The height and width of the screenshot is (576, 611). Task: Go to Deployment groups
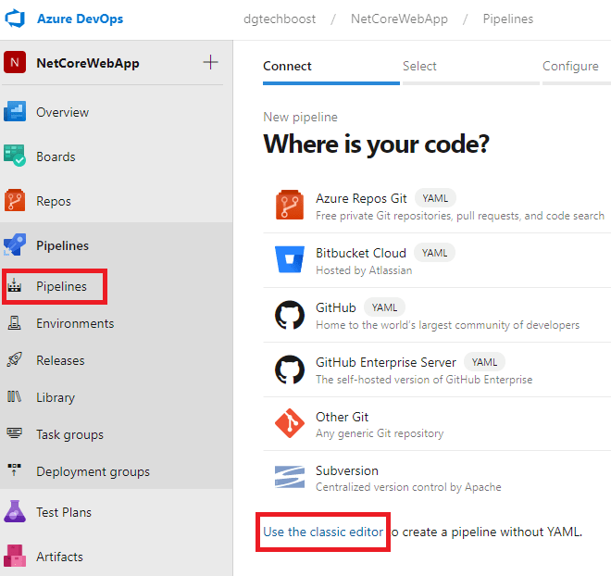[93, 471]
